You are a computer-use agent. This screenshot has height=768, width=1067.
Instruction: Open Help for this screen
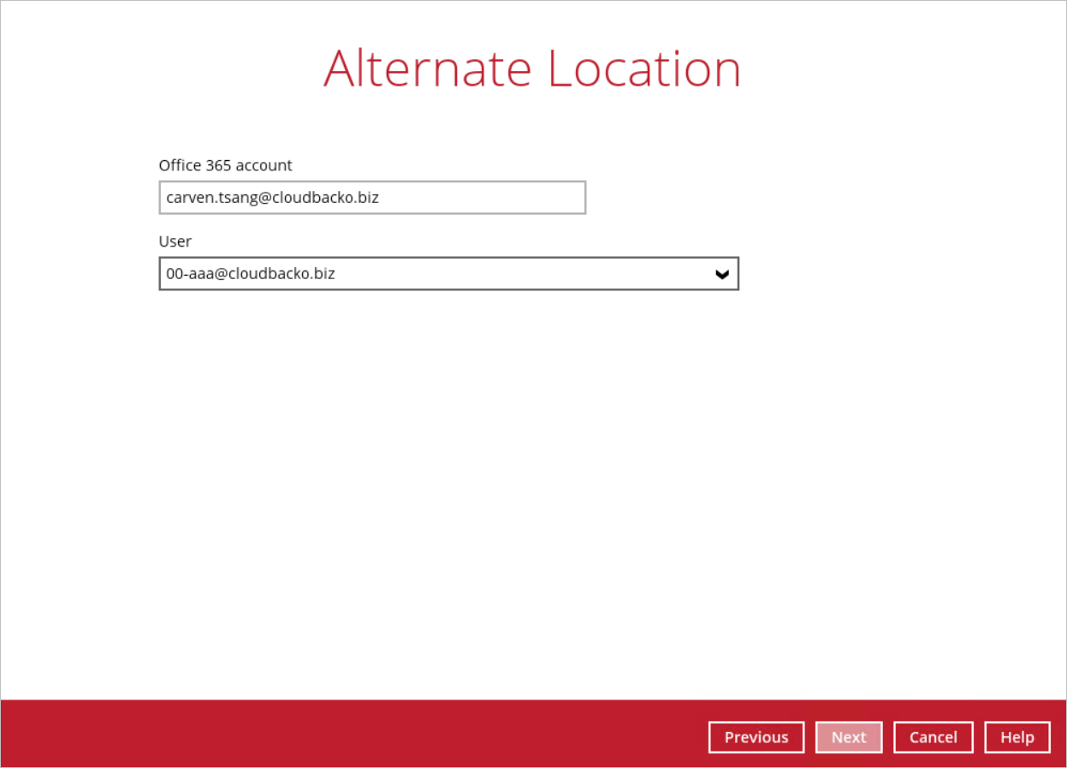click(1017, 737)
